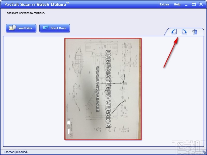Open the Extras menu

pyautogui.click(x=165, y=4)
